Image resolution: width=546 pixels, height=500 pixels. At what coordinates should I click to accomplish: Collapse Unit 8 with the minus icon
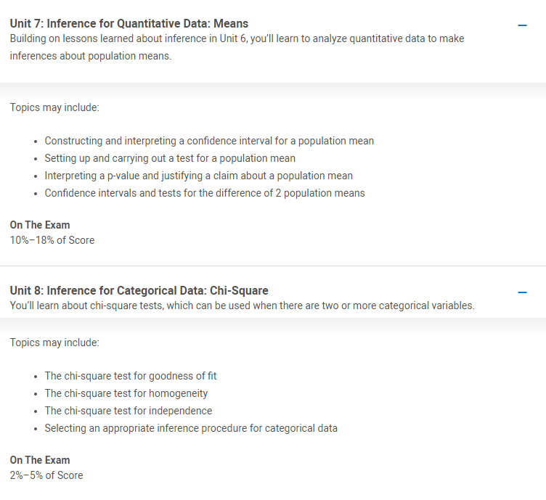522,292
